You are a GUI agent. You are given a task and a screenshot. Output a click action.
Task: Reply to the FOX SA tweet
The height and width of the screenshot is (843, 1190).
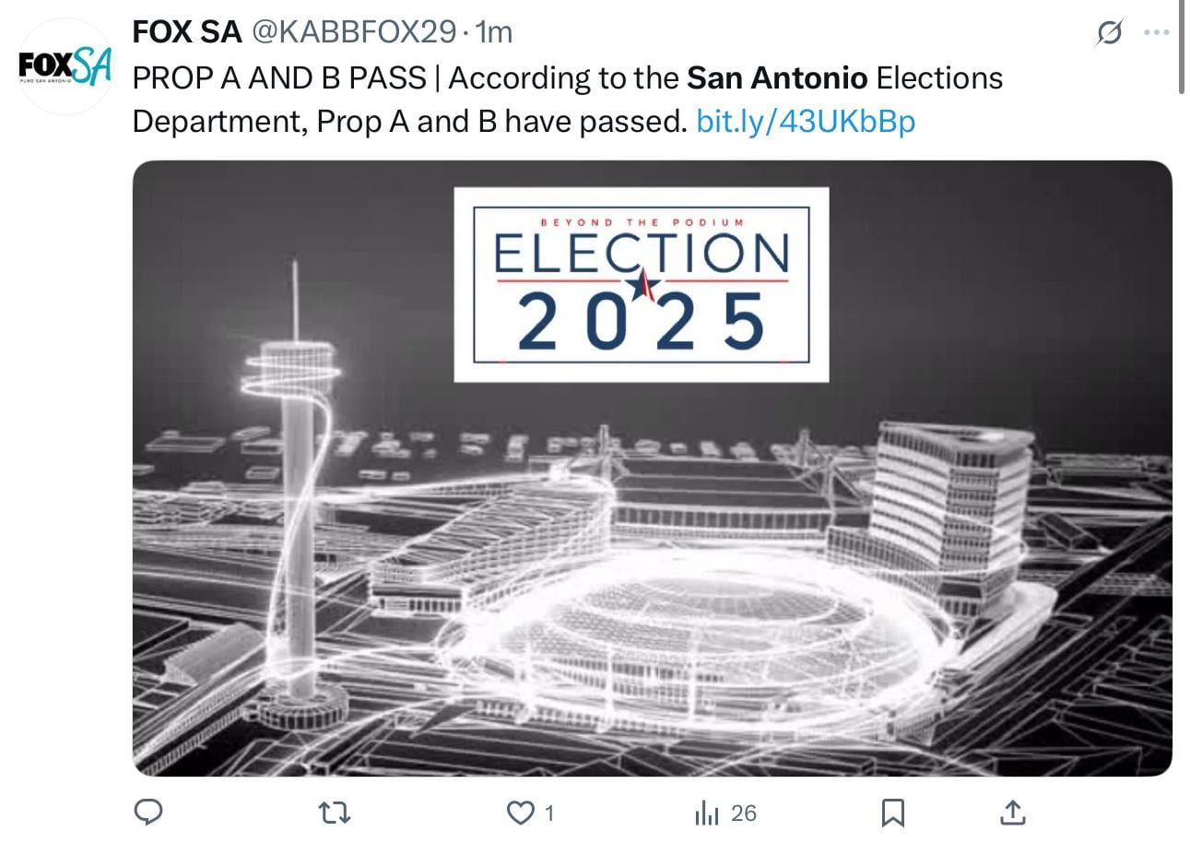click(x=149, y=813)
